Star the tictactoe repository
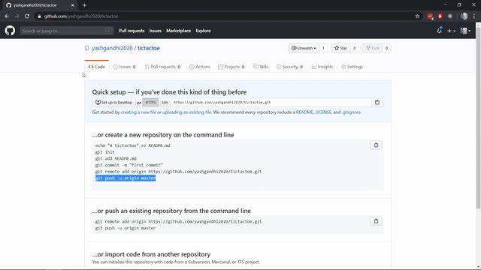 point(340,48)
